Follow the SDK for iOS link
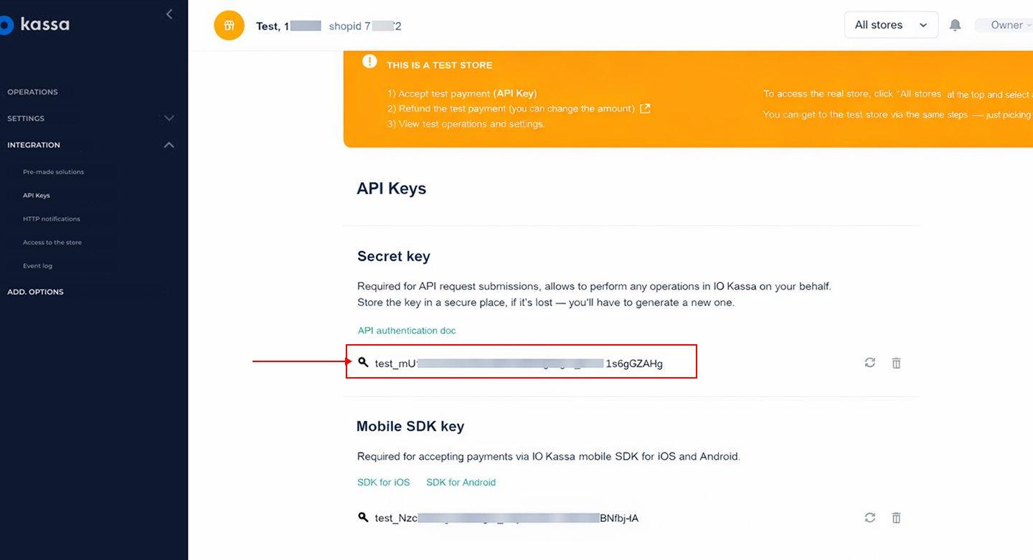1033x560 pixels. click(x=384, y=483)
